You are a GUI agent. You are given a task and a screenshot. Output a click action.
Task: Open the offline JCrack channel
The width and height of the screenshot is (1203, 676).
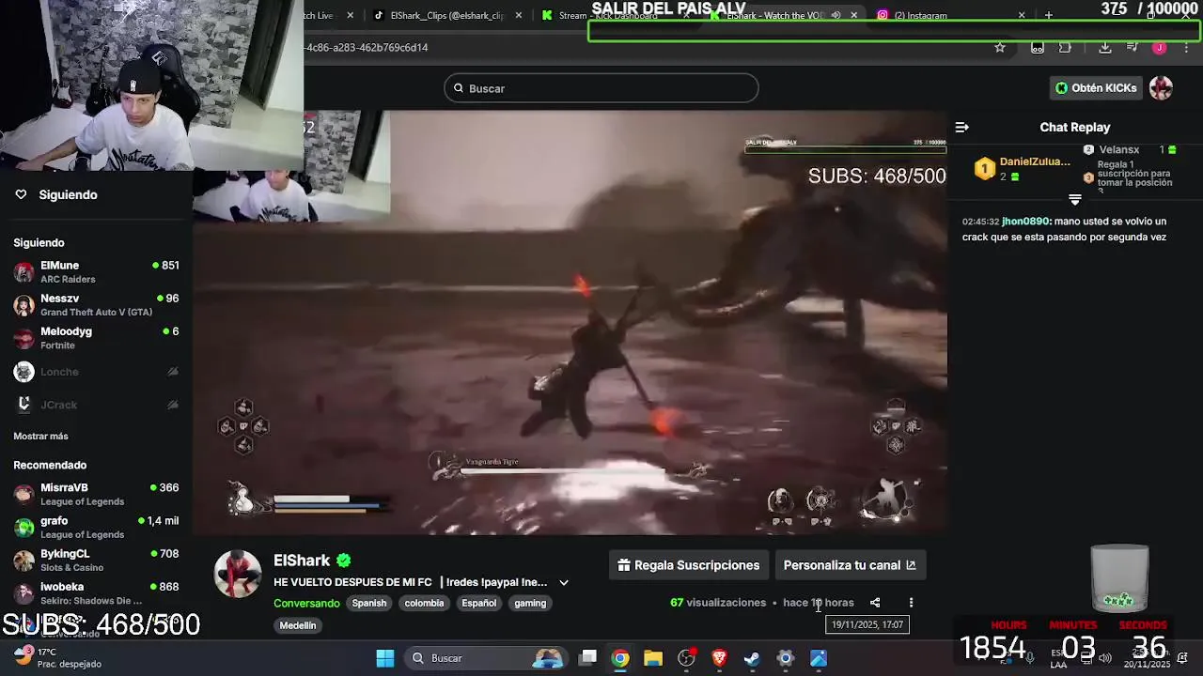pos(96,405)
